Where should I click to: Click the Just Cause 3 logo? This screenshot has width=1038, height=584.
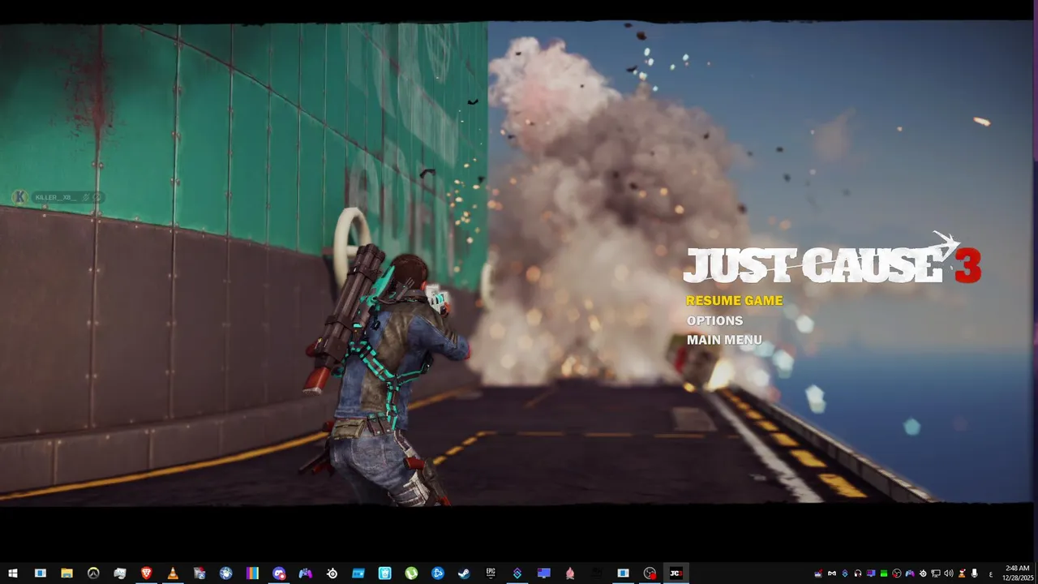click(x=833, y=258)
